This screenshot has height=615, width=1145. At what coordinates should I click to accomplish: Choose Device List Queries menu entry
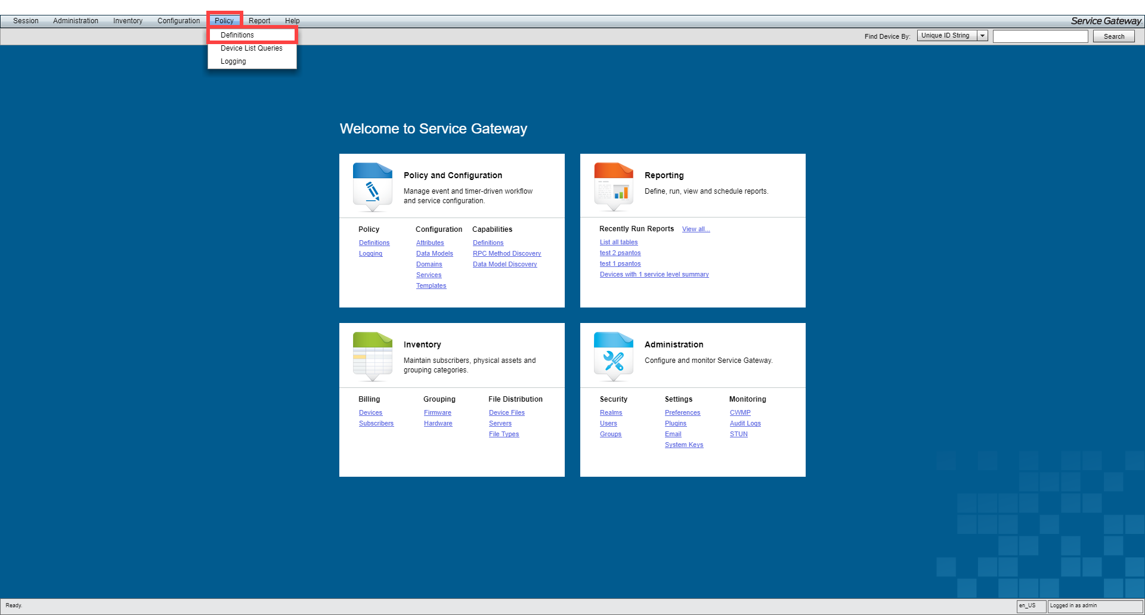pyautogui.click(x=252, y=48)
